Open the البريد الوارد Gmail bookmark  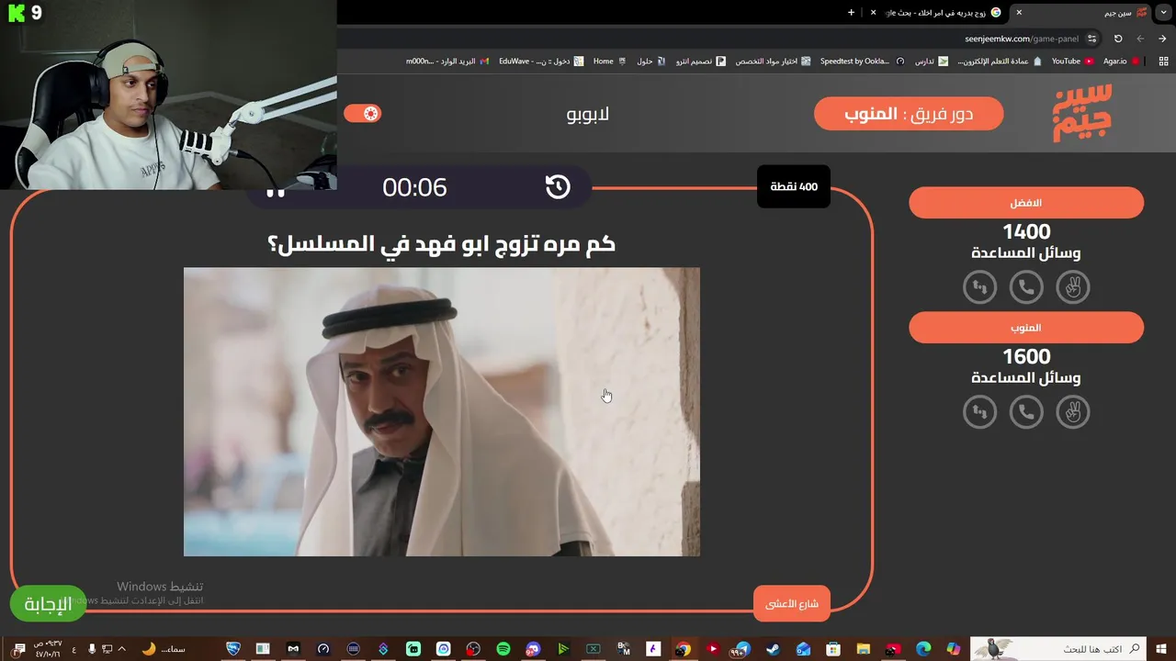(447, 62)
